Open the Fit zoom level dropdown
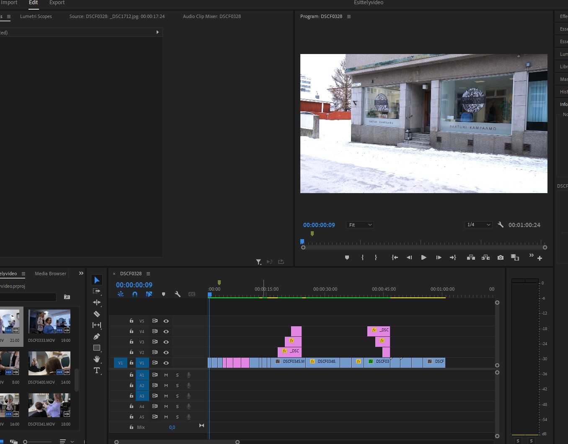 coord(360,225)
